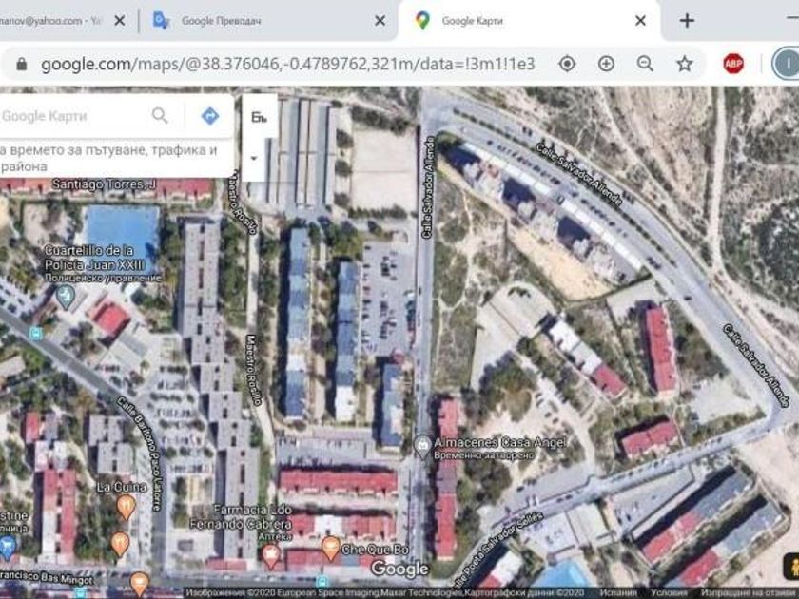Click the travel time and traffic suggestion text
The image size is (799, 599).
(108, 158)
